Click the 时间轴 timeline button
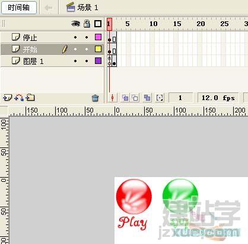 coord(19,8)
